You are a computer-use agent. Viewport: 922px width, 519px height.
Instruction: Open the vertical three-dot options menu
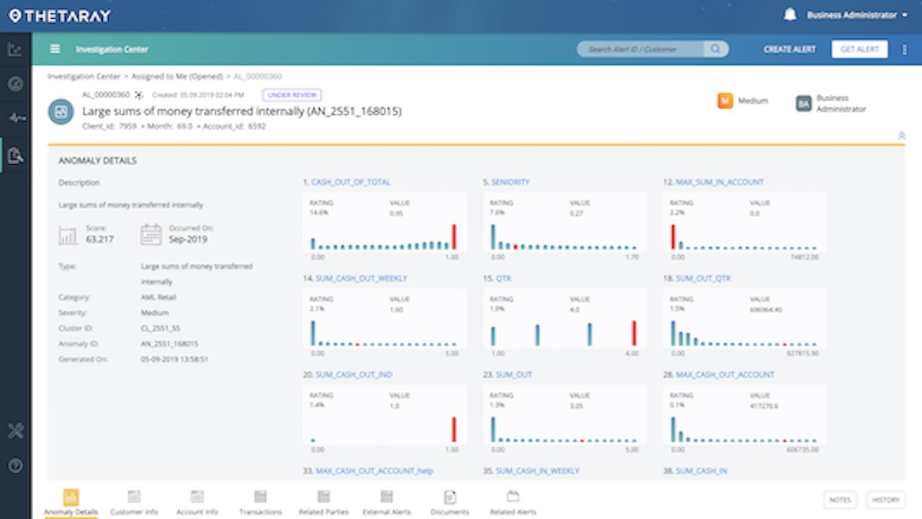905,49
